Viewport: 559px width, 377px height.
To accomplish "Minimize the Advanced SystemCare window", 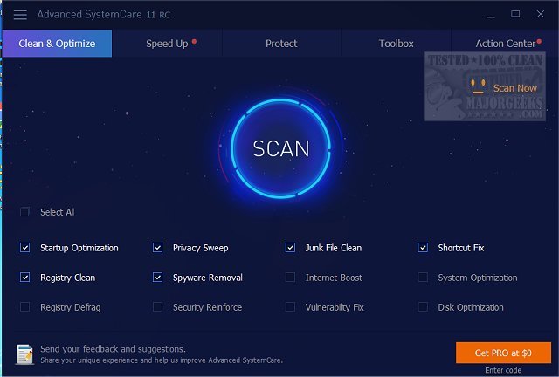I will (x=491, y=15).
